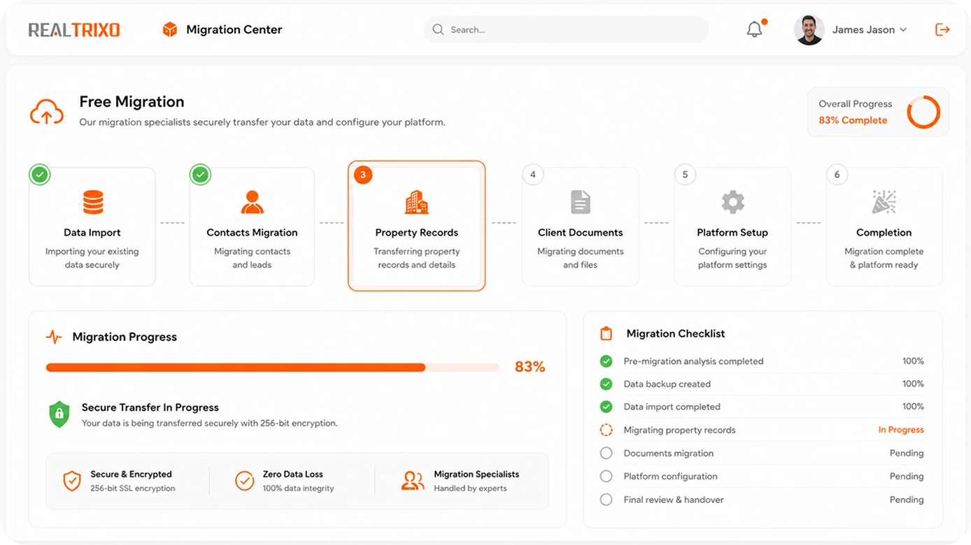Expand the James Jason account dropdown chevron

(903, 30)
